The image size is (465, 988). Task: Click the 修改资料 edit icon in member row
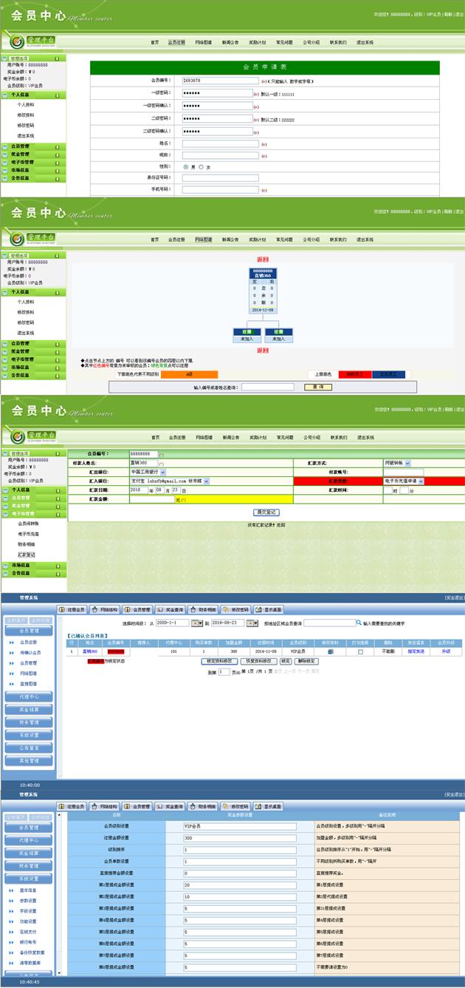330,652
